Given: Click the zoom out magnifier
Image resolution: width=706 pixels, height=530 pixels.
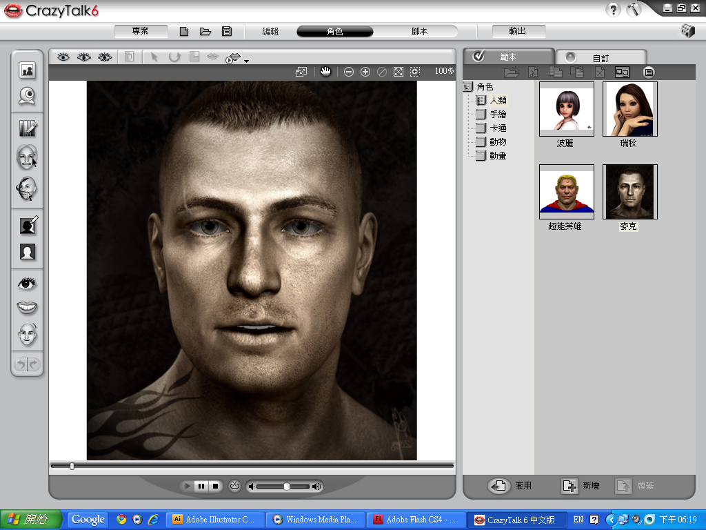Looking at the screenshot, I should pos(349,72).
